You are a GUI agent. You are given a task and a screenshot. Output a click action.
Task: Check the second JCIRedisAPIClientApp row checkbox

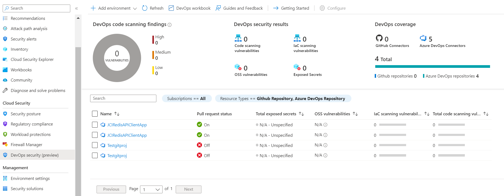pos(95,135)
